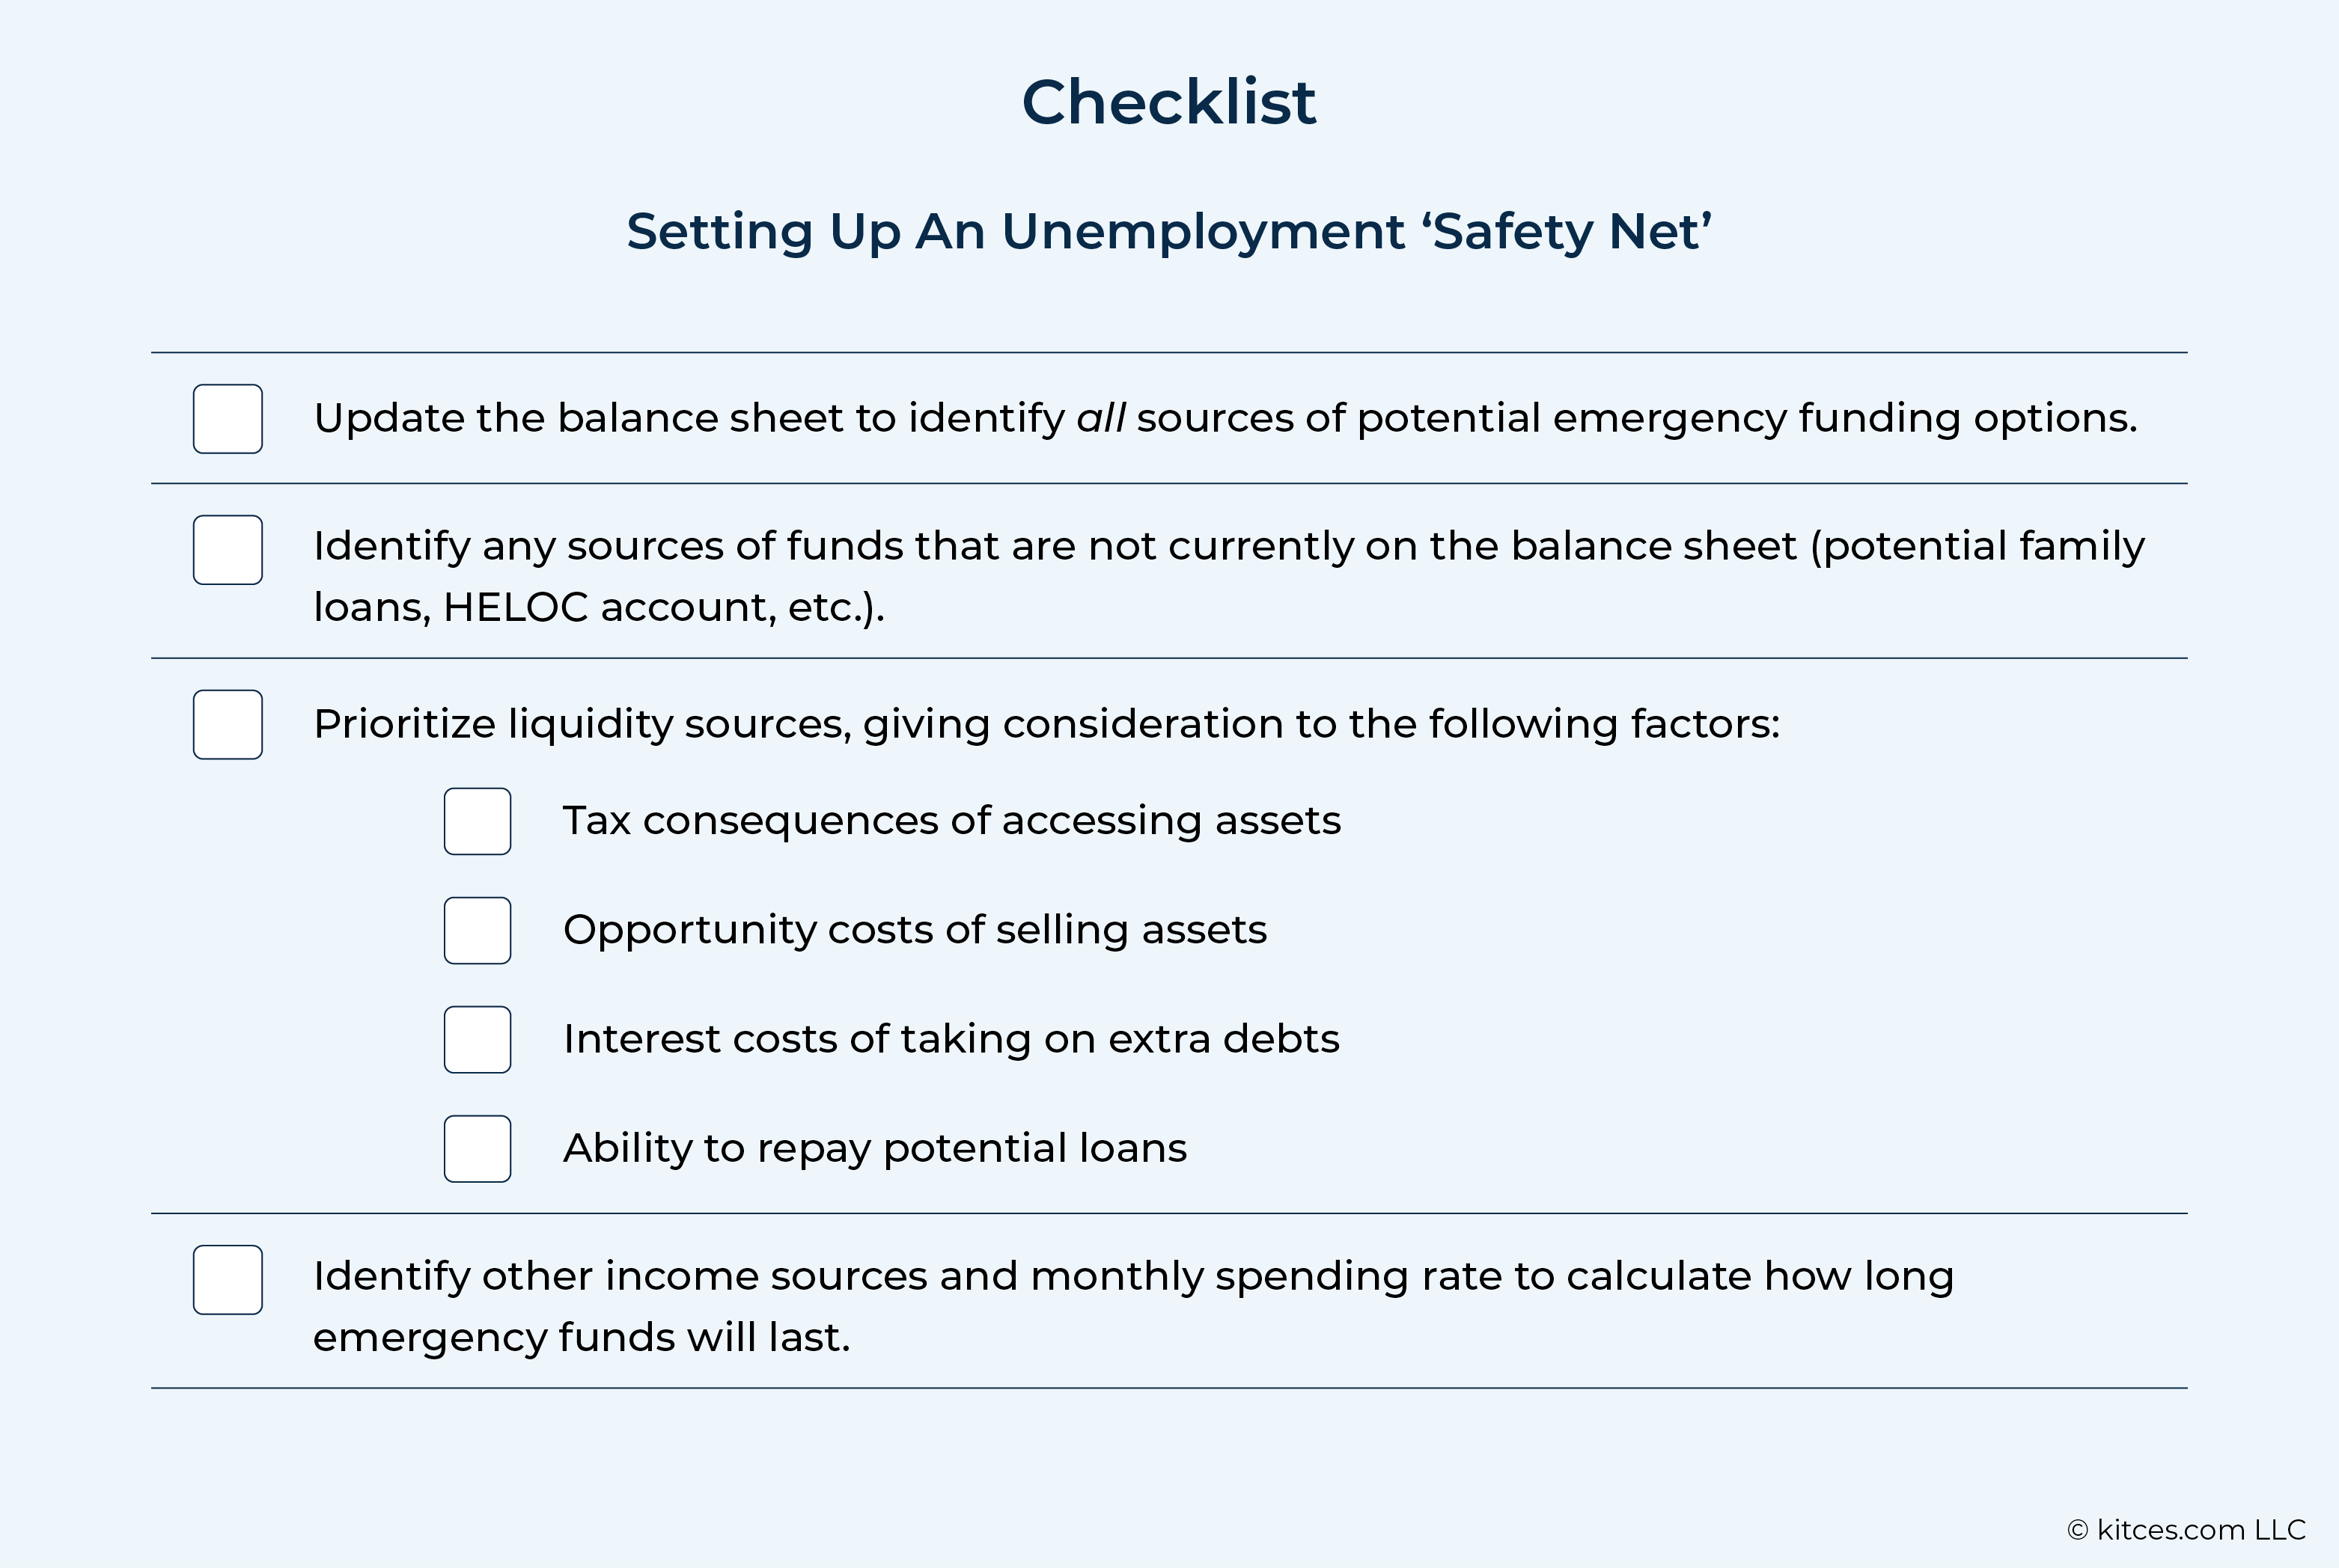Click the 'Update the balance sheet' sentence
This screenshot has width=2339, height=1568.
(1225, 419)
